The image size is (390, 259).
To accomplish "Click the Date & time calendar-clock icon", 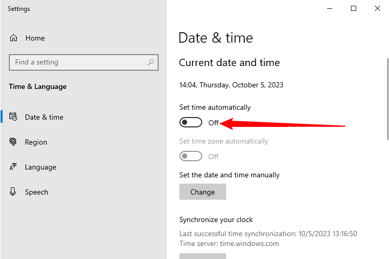I will click(x=14, y=117).
